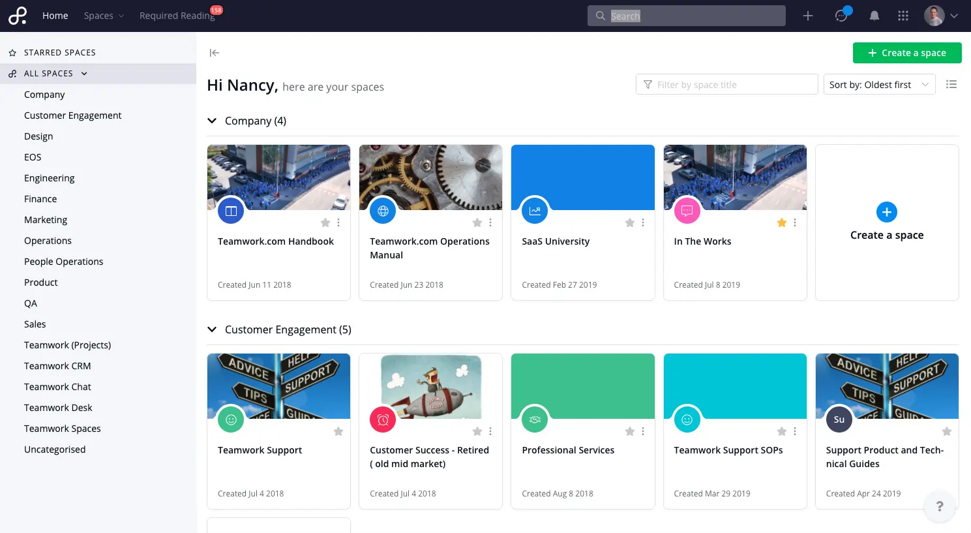This screenshot has width=971, height=533.
Task: Click the green Create a space button
Action: (x=907, y=53)
